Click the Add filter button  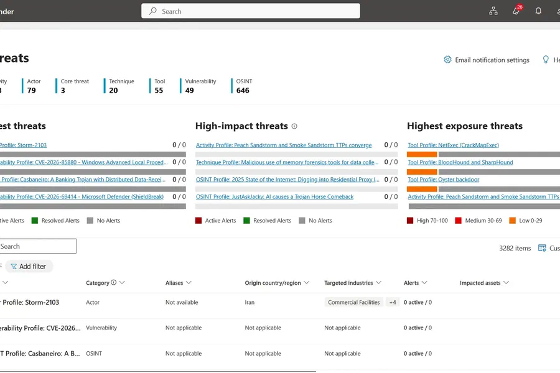point(29,266)
